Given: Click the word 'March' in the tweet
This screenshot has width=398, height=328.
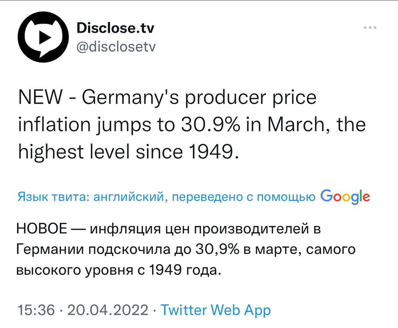Looking at the screenshot, I should [296, 125].
